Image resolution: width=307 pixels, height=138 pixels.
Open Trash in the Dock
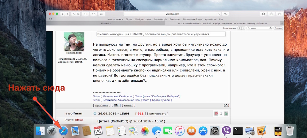pyautogui.click(x=290, y=131)
